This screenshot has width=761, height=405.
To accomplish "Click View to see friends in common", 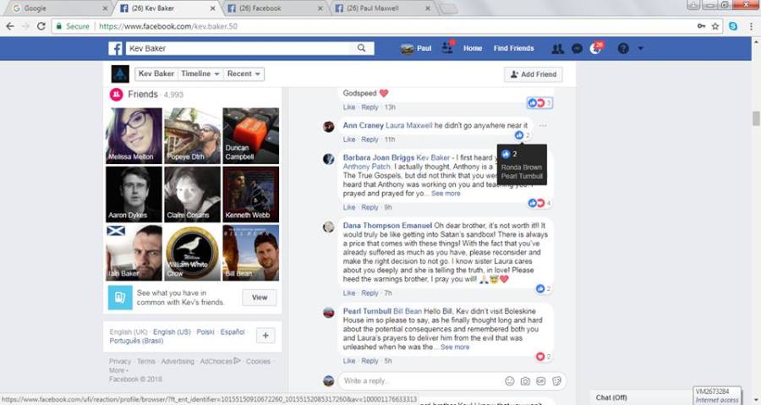I will (259, 298).
